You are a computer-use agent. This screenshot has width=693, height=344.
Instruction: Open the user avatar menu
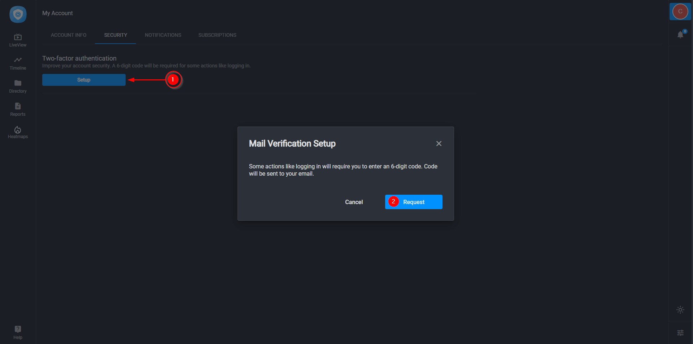tap(680, 12)
